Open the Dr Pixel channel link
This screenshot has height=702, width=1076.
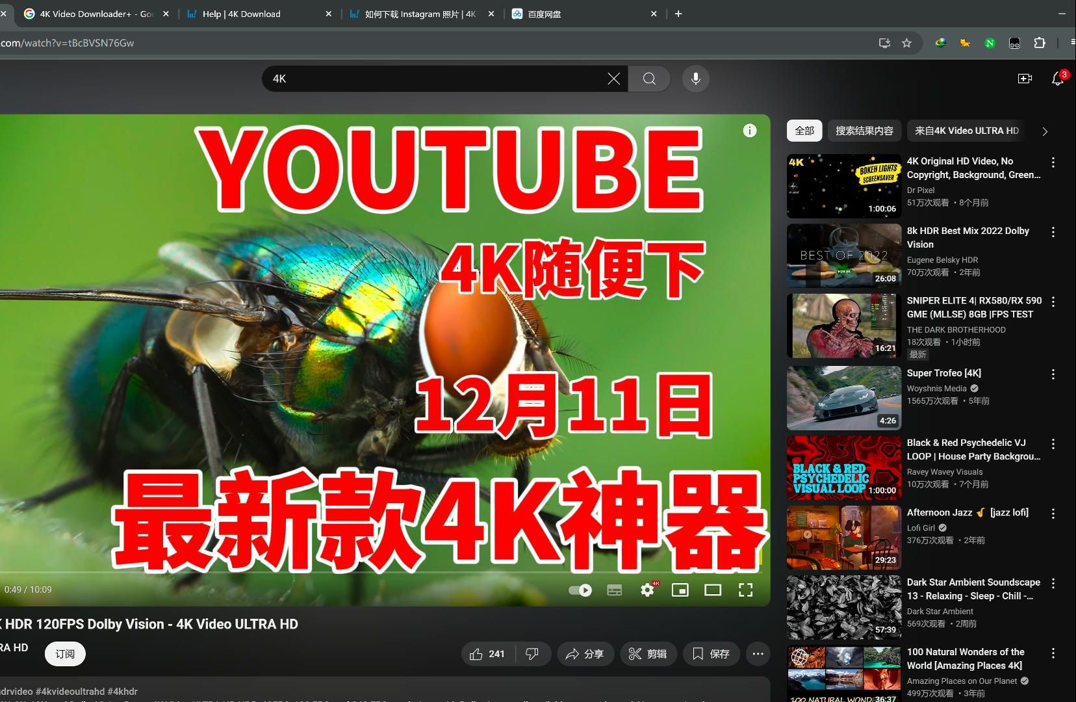click(921, 190)
